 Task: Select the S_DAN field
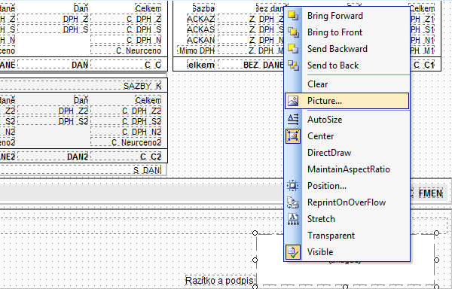coord(147,170)
